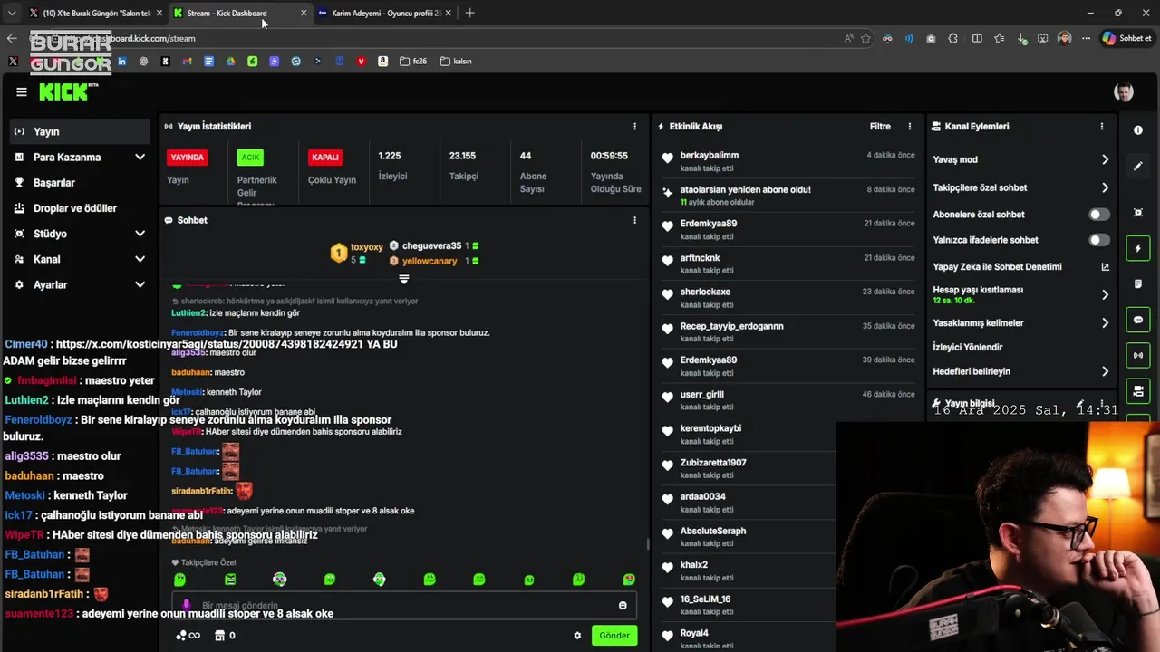The width and height of the screenshot is (1160, 652).
Task: Open new browser tab plus button
Action: 469,13
